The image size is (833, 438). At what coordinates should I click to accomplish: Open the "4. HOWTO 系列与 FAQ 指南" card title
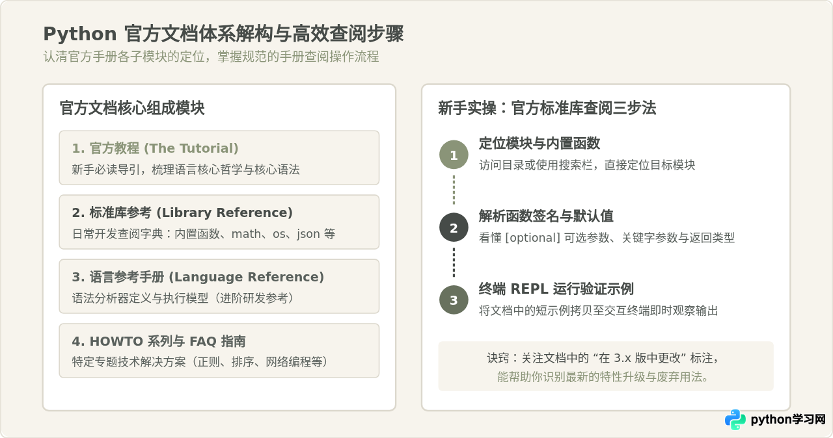[159, 341]
